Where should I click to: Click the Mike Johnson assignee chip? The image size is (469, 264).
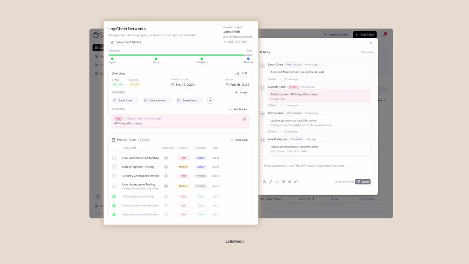(x=157, y=101)
